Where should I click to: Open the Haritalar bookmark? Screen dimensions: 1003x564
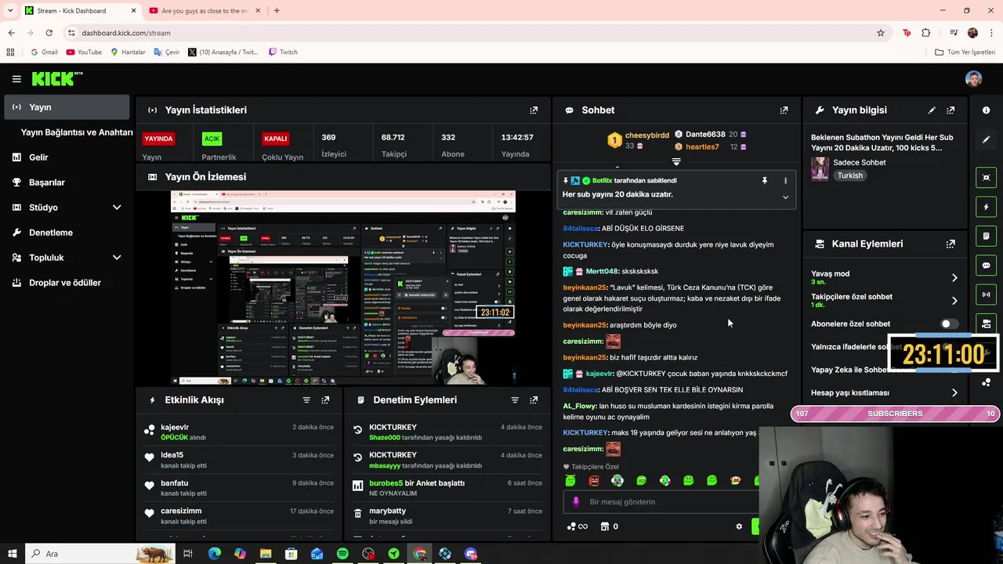[128, 52]
